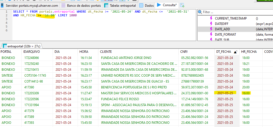Select HORA cell 11:27:47

(88, 93)
